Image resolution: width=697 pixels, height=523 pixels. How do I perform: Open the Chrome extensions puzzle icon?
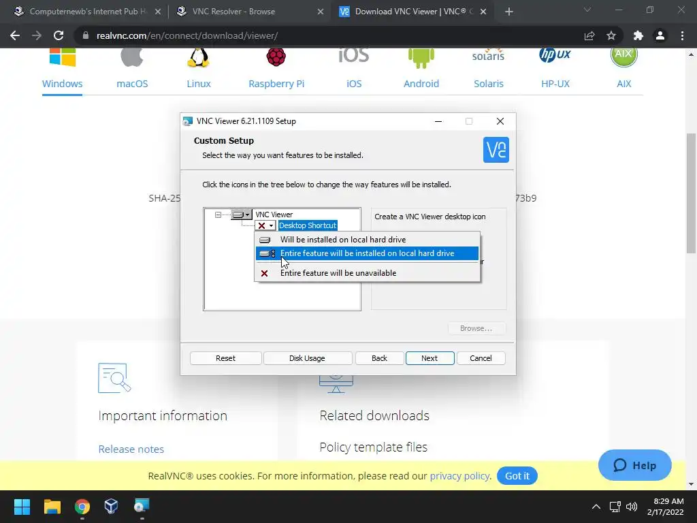pos(638,35)
